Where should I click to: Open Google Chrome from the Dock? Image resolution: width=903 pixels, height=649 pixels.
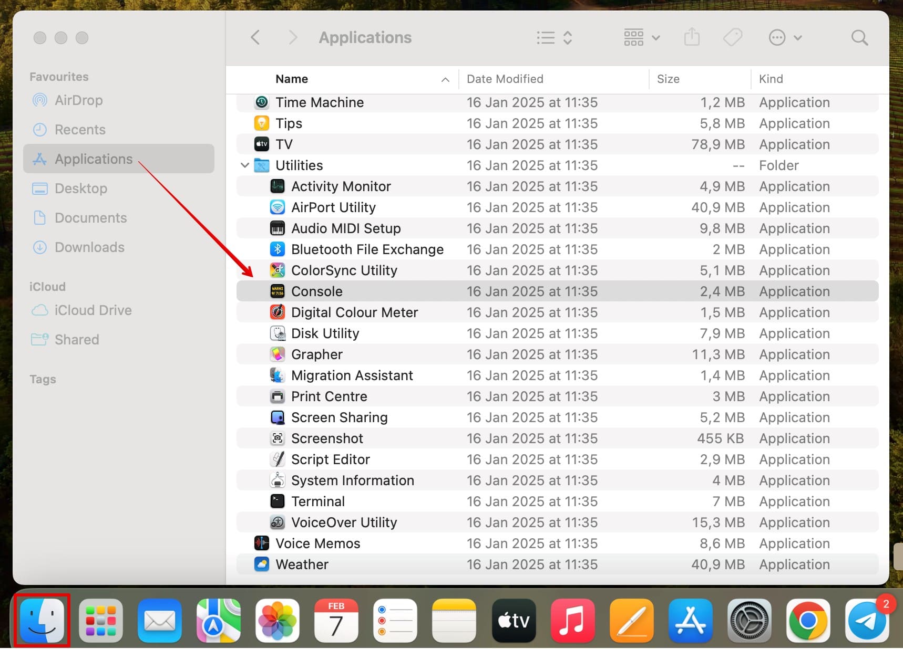(808, 621)
